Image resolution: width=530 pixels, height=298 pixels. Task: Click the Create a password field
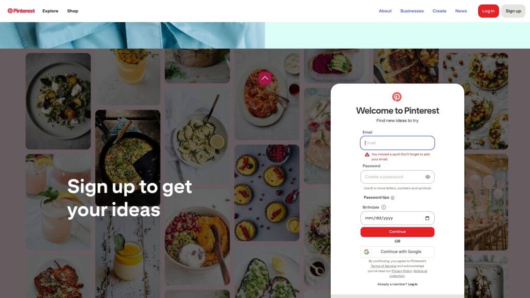[397, 177]
